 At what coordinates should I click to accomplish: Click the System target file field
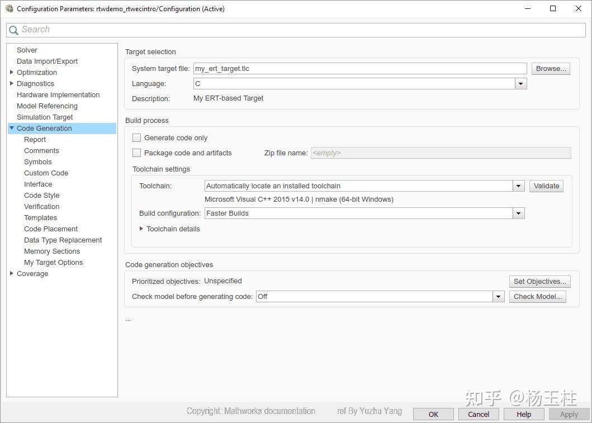click(360, 69)
